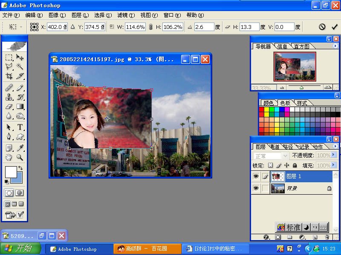Screen dimensions: 341x255
Task: Open the Layers panel flyout menu arrow
Action: pyautogui.click(x=335, y=146)
